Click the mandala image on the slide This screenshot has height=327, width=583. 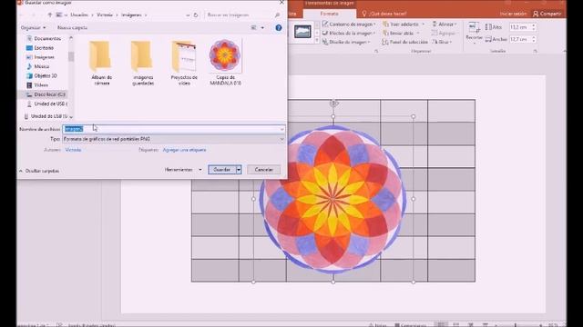click(333, 199)
